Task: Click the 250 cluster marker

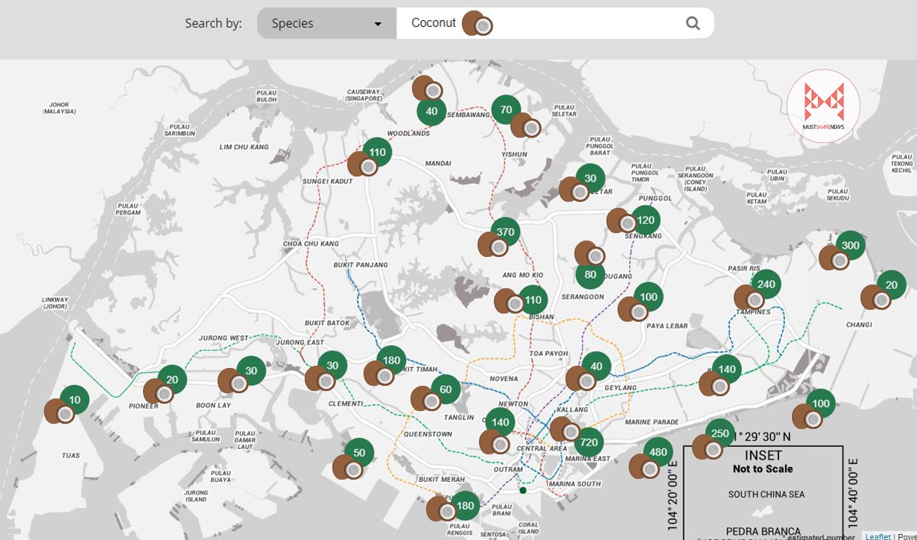Action: pyautogui.click(x=720, y=433)
